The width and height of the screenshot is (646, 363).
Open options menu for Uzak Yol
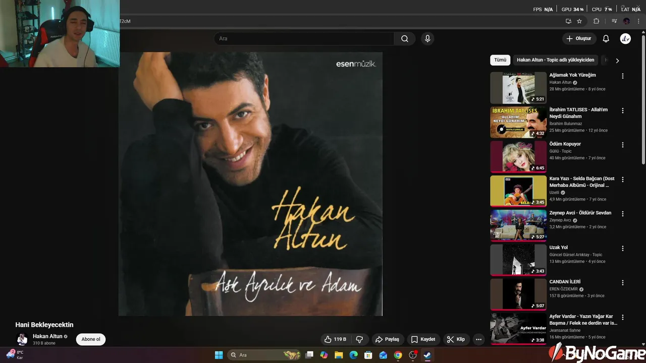pyautogui.click(x=622, y=249)
